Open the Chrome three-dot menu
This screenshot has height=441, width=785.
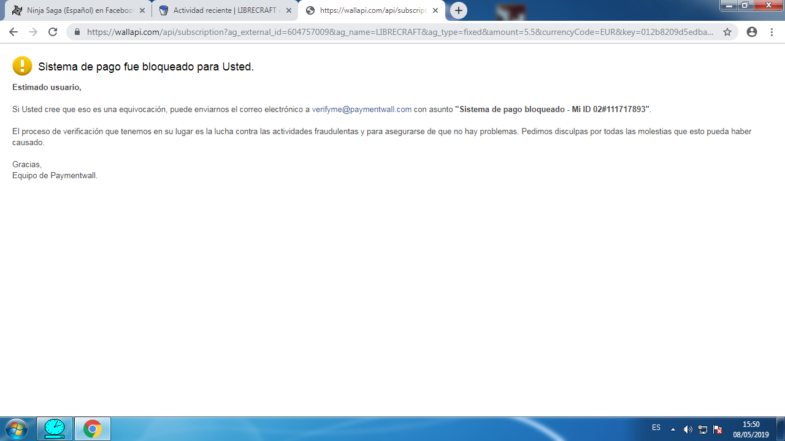(x=772, y=32)
